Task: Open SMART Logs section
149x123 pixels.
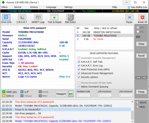Action: (38, 19)
